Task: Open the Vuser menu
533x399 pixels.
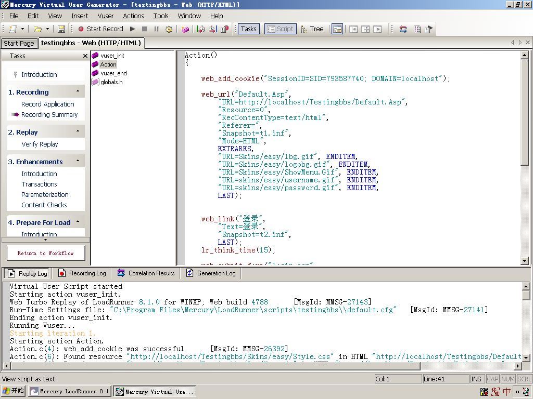Action: [x=105, y=16]
